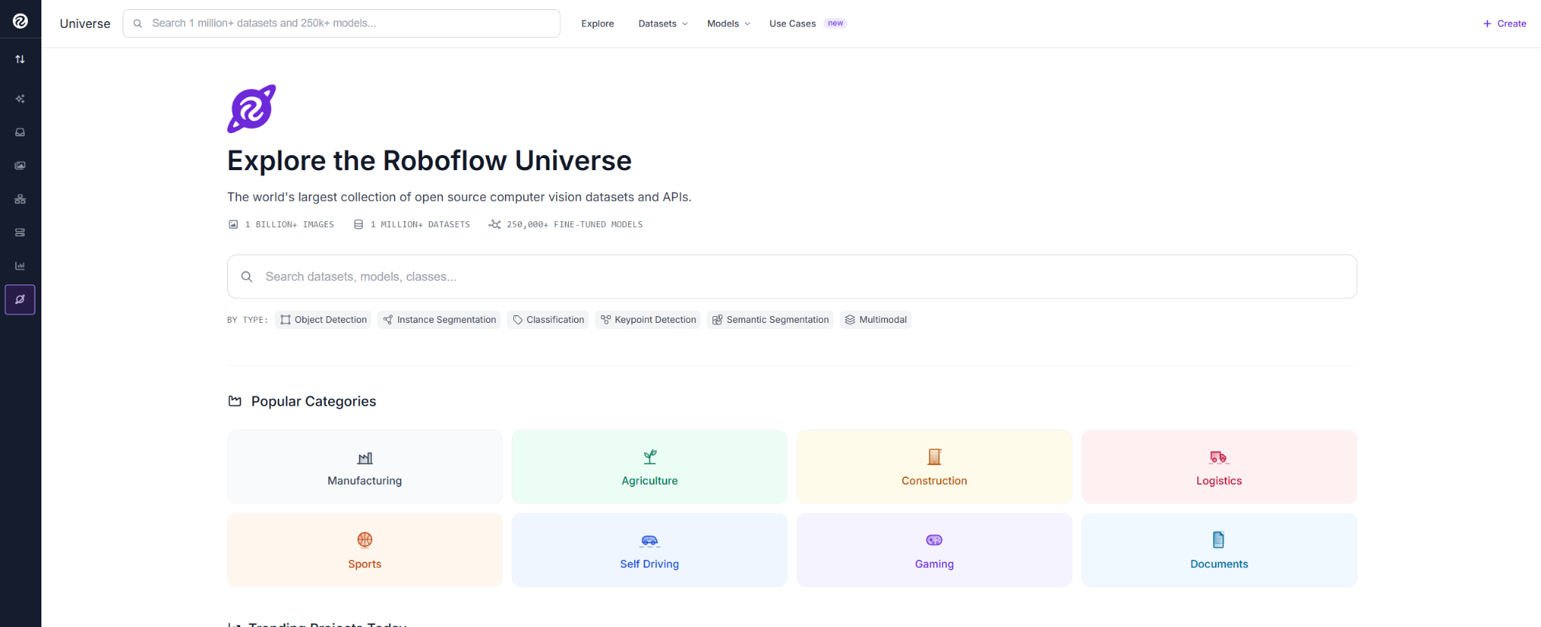Open the sparkles AI icon in sidebar
Viewport: 1541px width, 627px height.
(x=20, y=99)
